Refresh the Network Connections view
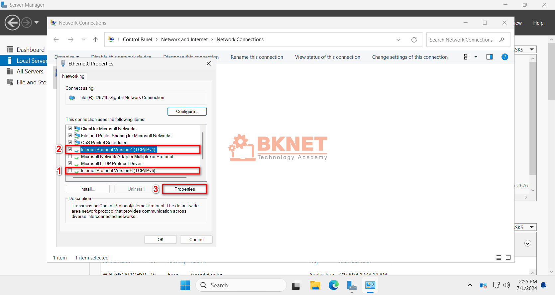The image size is (555, 295). [x=414, y=40]
